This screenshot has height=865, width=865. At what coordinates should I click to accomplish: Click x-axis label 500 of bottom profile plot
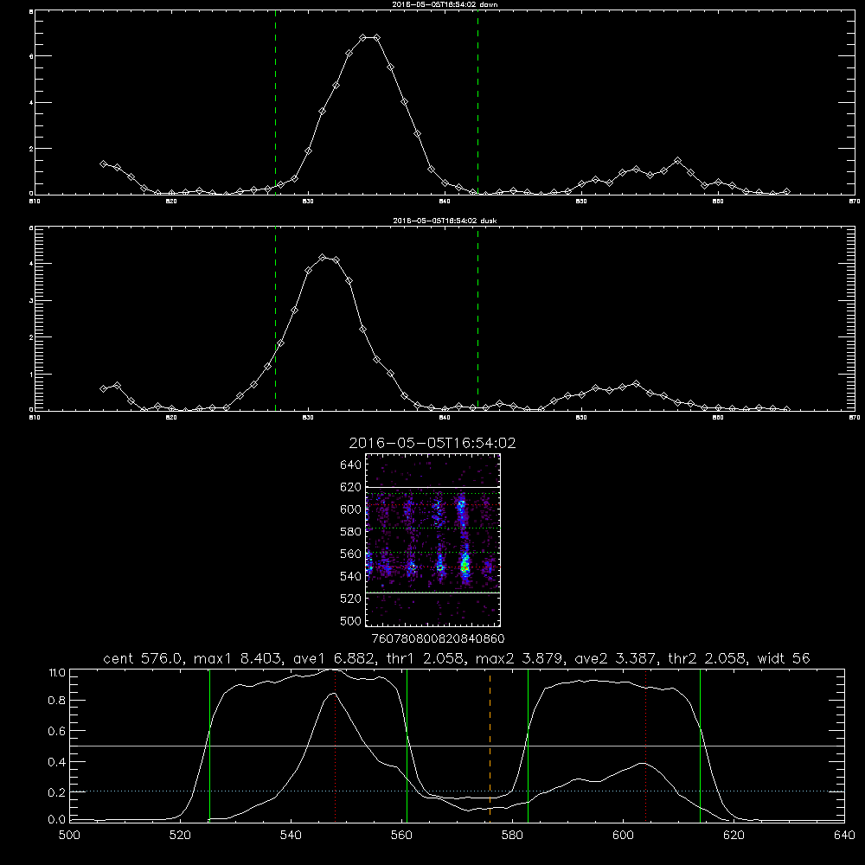[69, 836]
